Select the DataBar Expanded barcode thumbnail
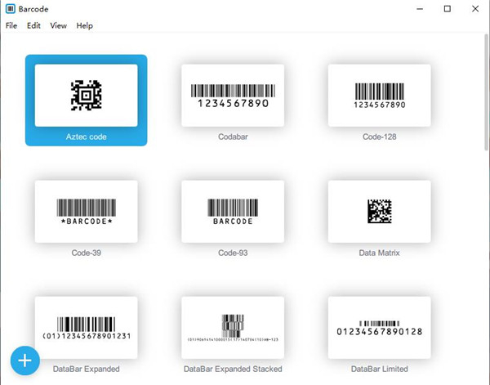 point(87,328)
